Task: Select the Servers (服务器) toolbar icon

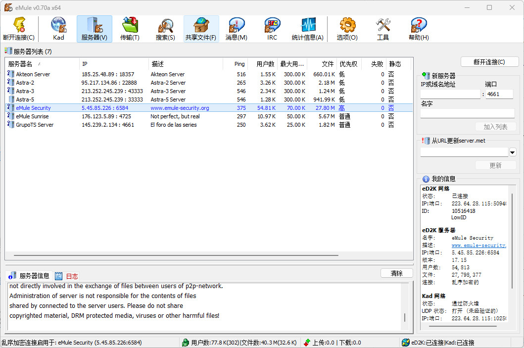Action: [94, 29]
